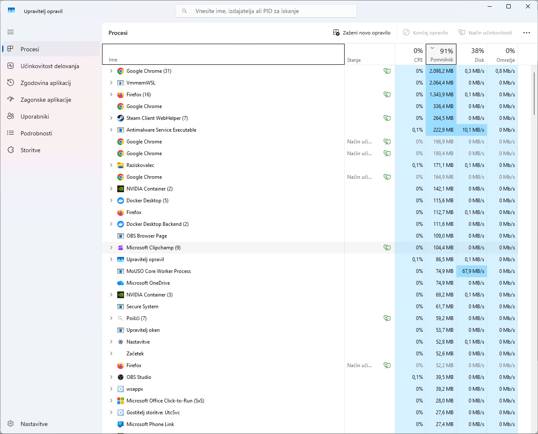Screen dimensions: 538x434
Task: Sort by the Stanje column header
Action: [369, 54]
